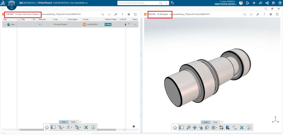Activate Zoom tool in the 3D Navigate toolbar

(207, 128)
